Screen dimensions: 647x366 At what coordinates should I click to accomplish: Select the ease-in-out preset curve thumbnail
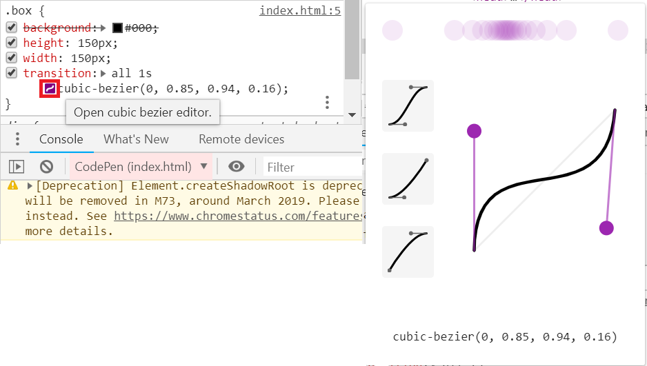pos(408,105)
